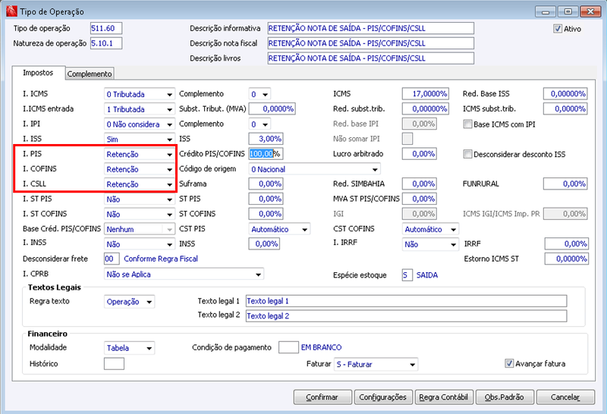This screenshot has height=414, width=607.
Task: Click the Texto legal 2 field
Action: 406,315
